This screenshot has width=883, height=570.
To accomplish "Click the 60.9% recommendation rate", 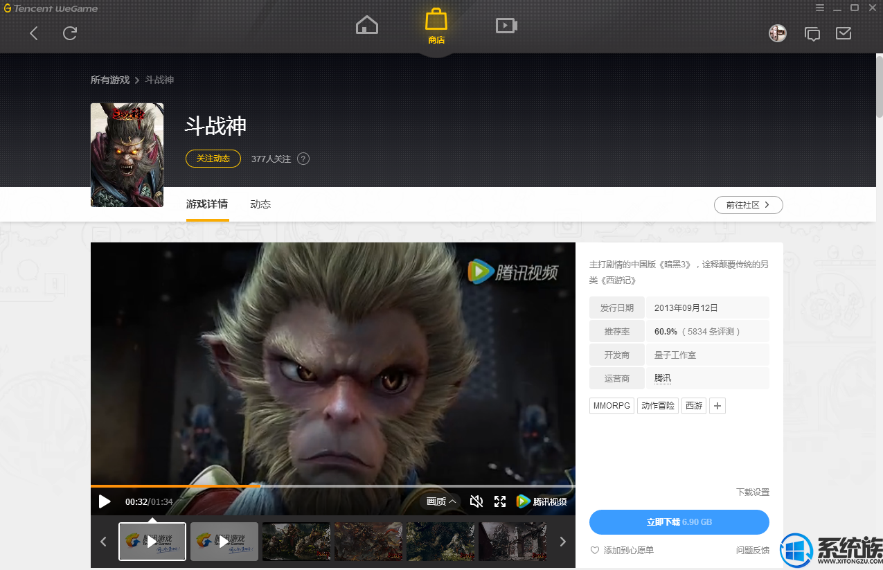I will (666, 332).
